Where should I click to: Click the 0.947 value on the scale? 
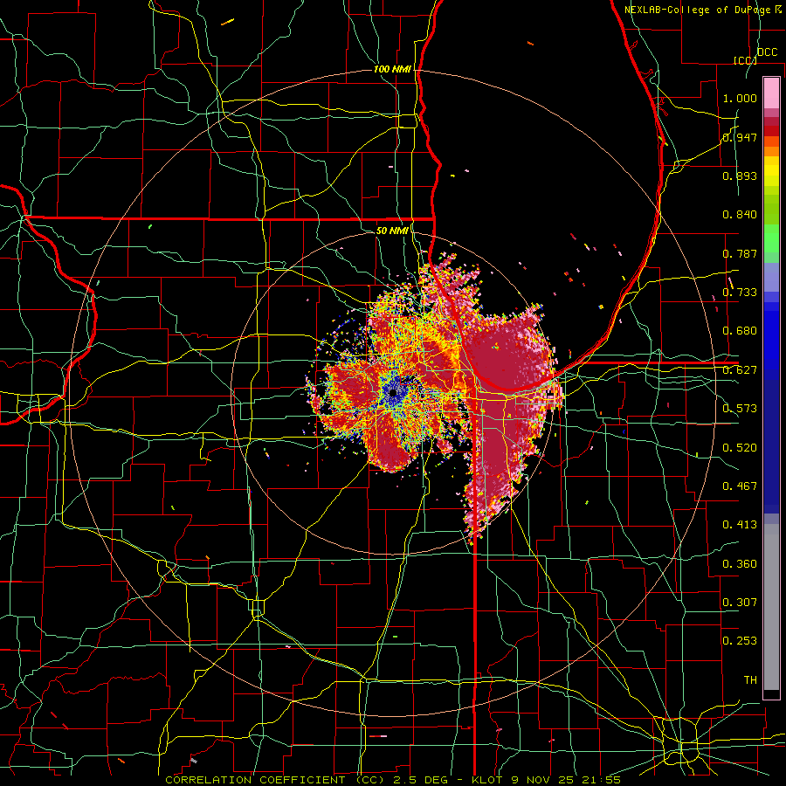740,137
